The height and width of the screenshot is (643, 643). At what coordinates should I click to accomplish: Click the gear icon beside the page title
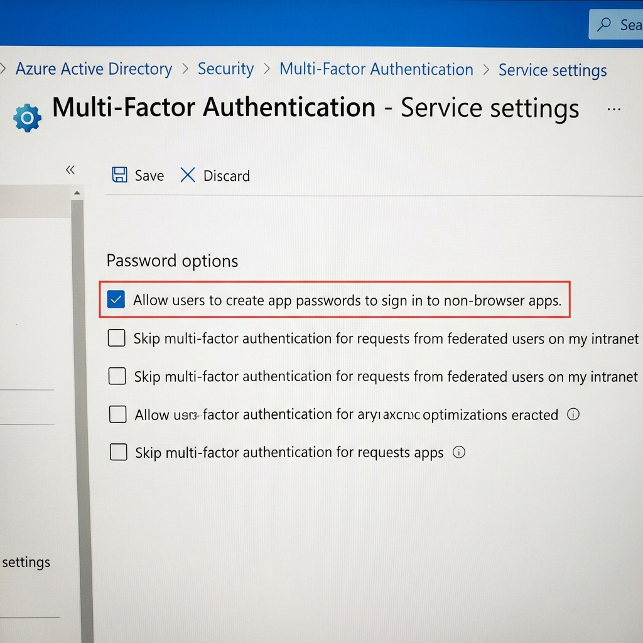[26, 117]
